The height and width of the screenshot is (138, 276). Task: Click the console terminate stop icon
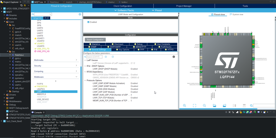point(226,112)
